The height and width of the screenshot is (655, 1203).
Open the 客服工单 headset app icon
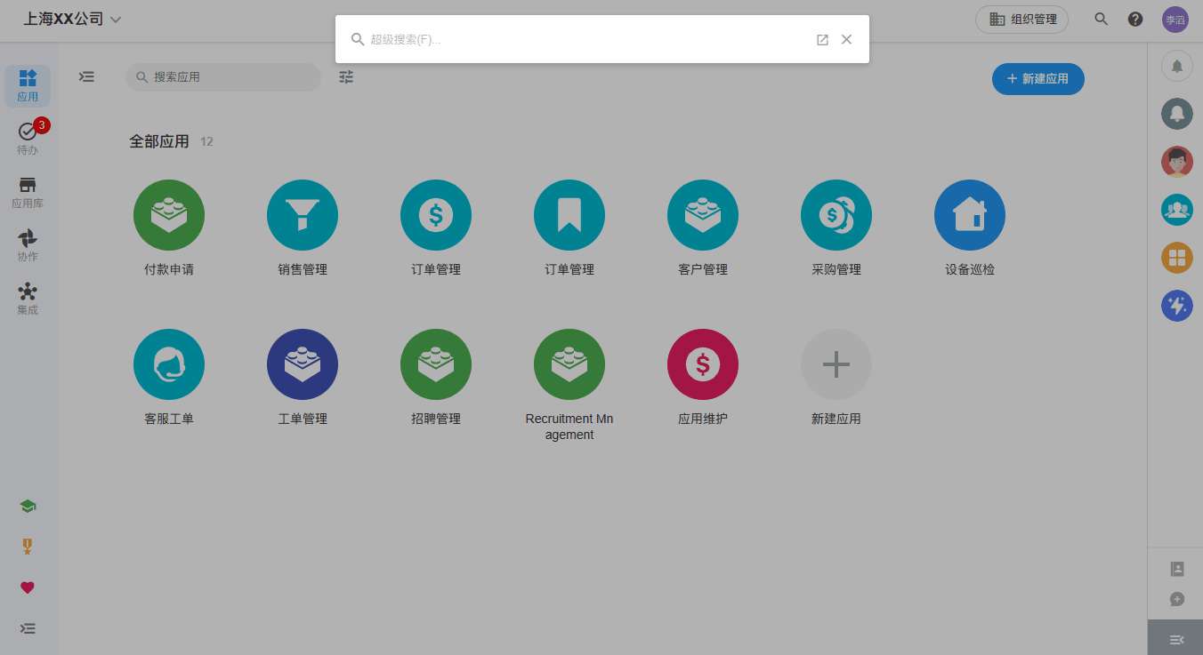169,364
